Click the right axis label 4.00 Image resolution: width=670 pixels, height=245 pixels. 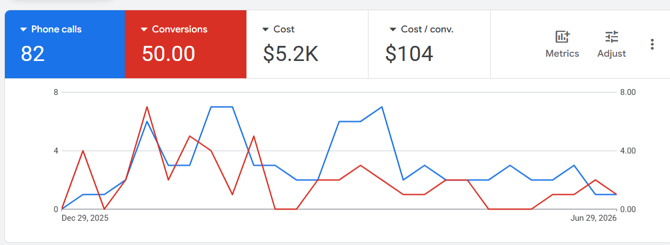[x=628, y=151]
